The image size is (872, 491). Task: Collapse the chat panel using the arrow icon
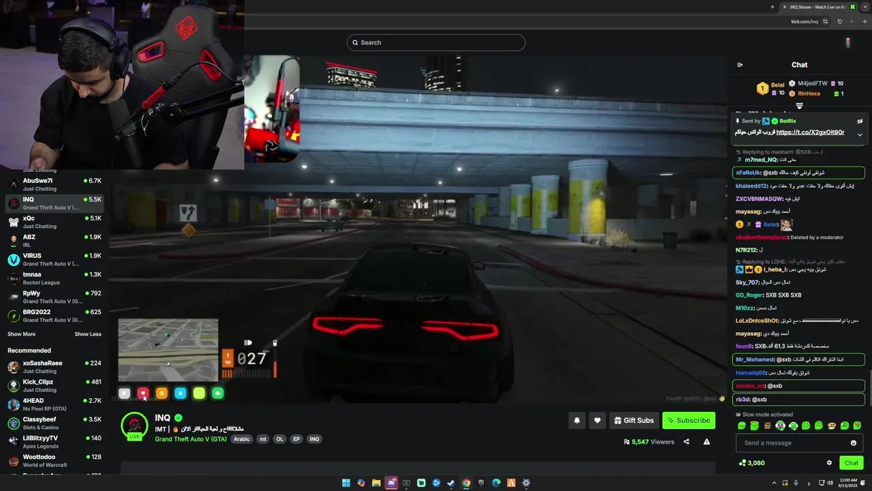[x=740, y=65]
